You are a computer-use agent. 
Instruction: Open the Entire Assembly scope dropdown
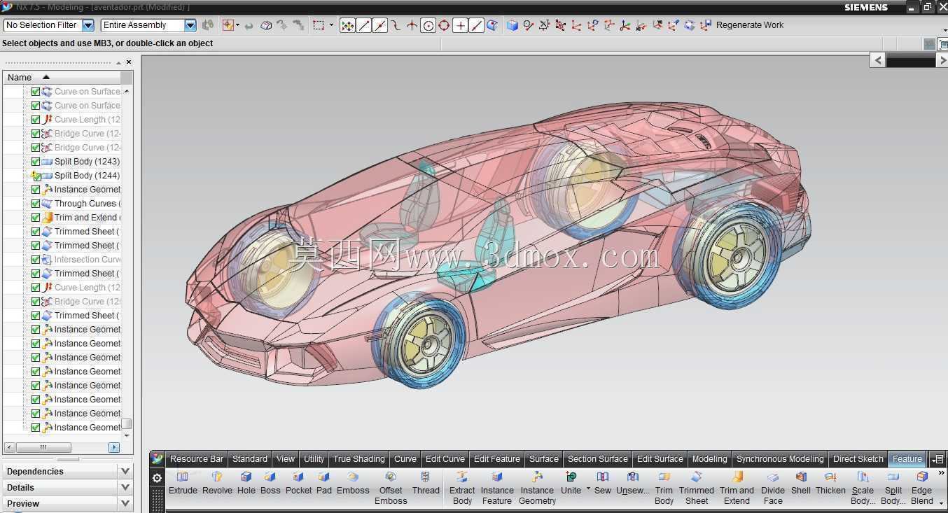click(x=190, y=25)
